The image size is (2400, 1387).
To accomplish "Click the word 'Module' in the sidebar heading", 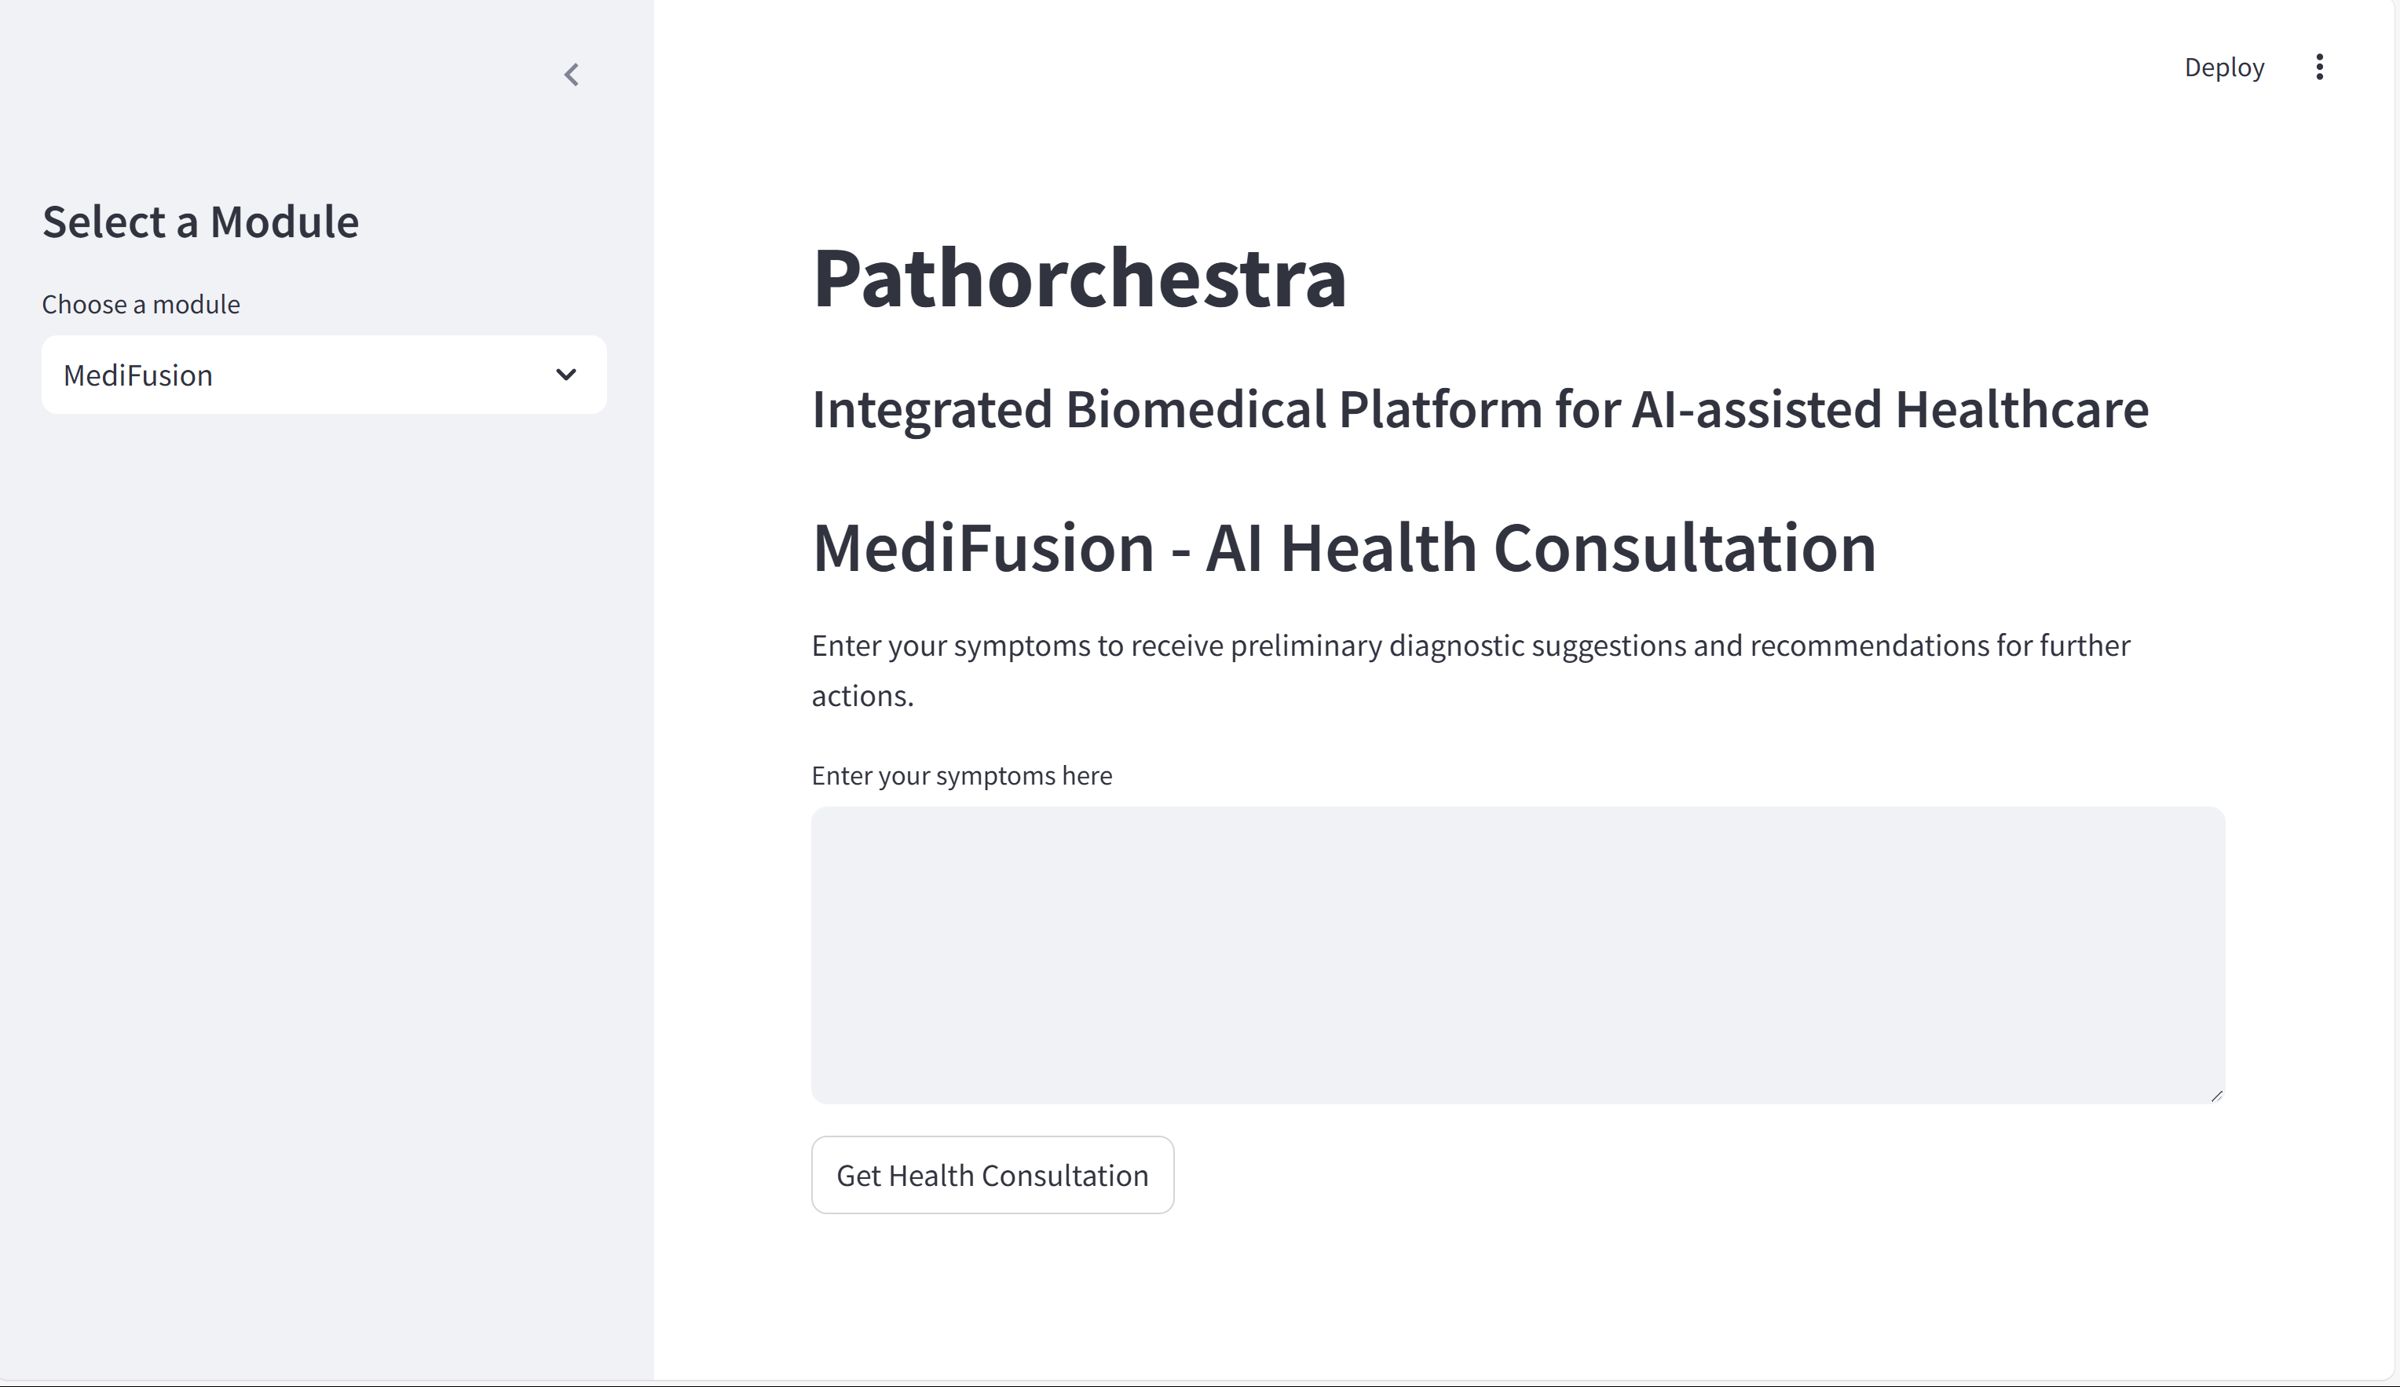I will point(284,222).
